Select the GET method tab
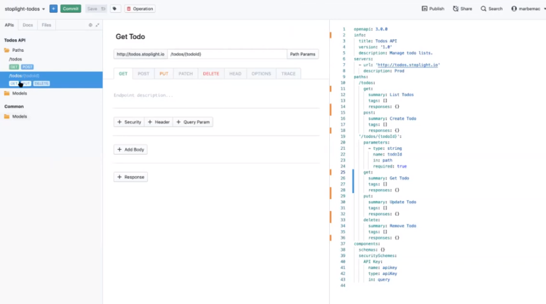 pos(123,74)
